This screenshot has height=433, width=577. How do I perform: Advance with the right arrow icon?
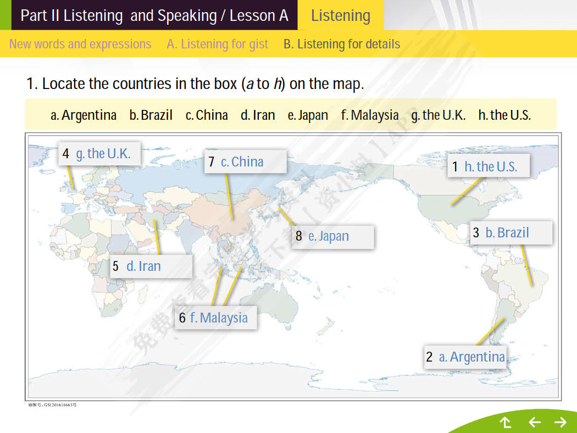pyautogui.click(x=561, y=422)
